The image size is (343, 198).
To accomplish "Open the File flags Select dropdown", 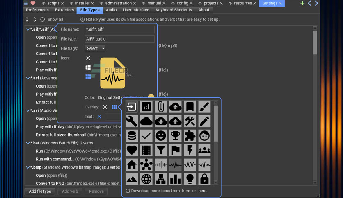I will point(95,48).
